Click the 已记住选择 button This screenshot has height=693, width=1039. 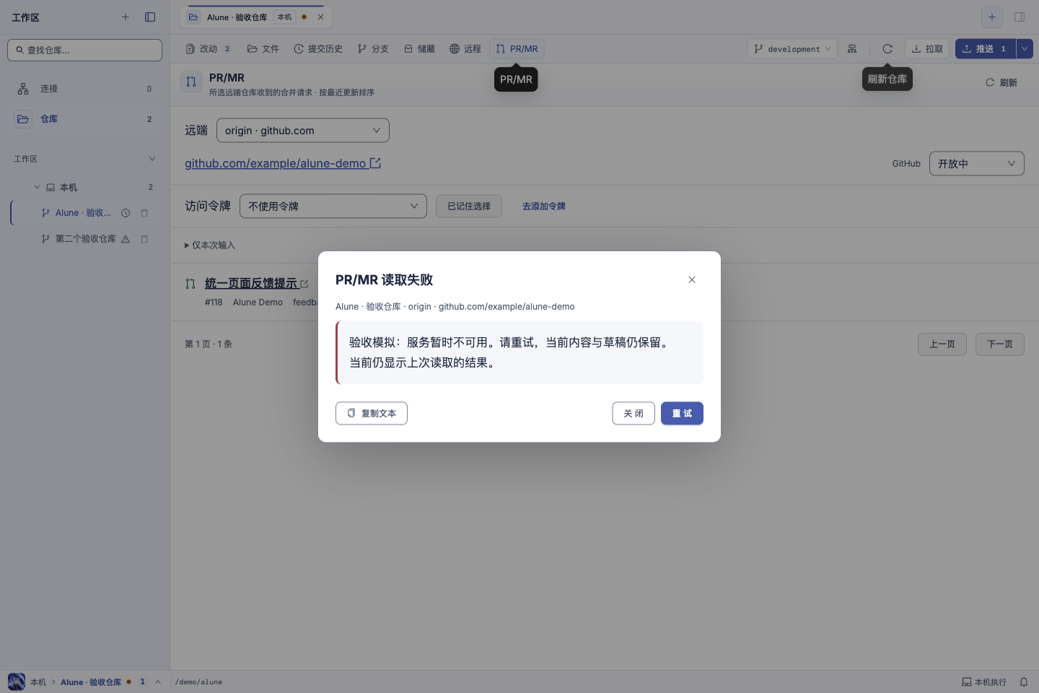[469, 206]
